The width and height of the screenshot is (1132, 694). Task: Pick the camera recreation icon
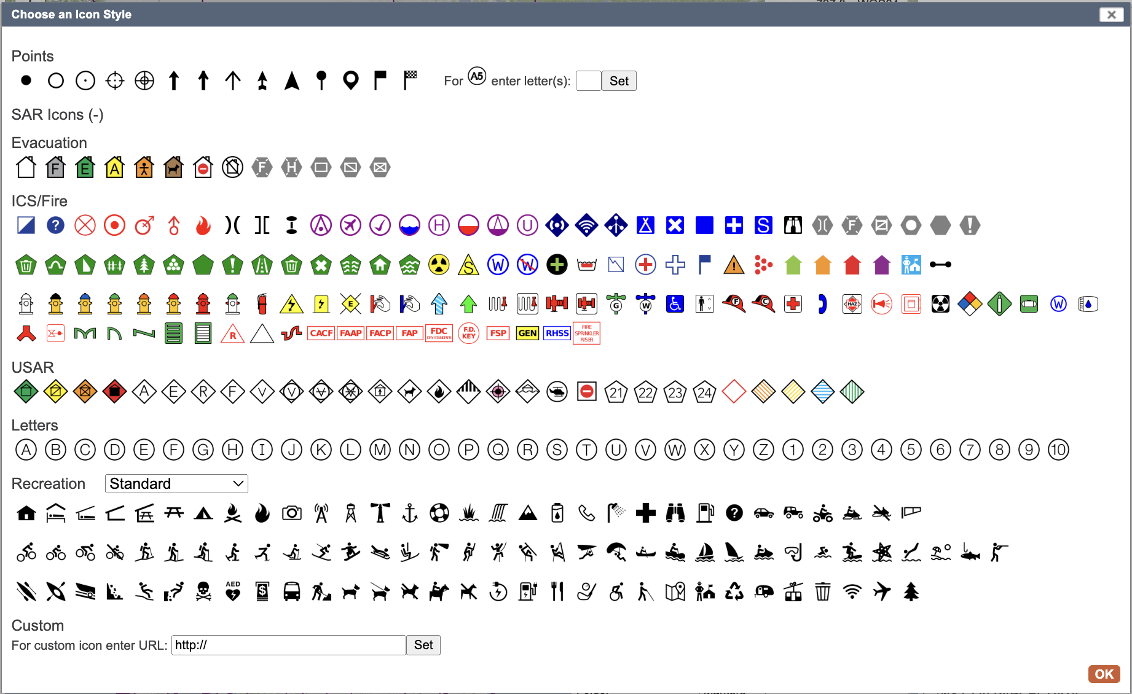click(292, 513)
